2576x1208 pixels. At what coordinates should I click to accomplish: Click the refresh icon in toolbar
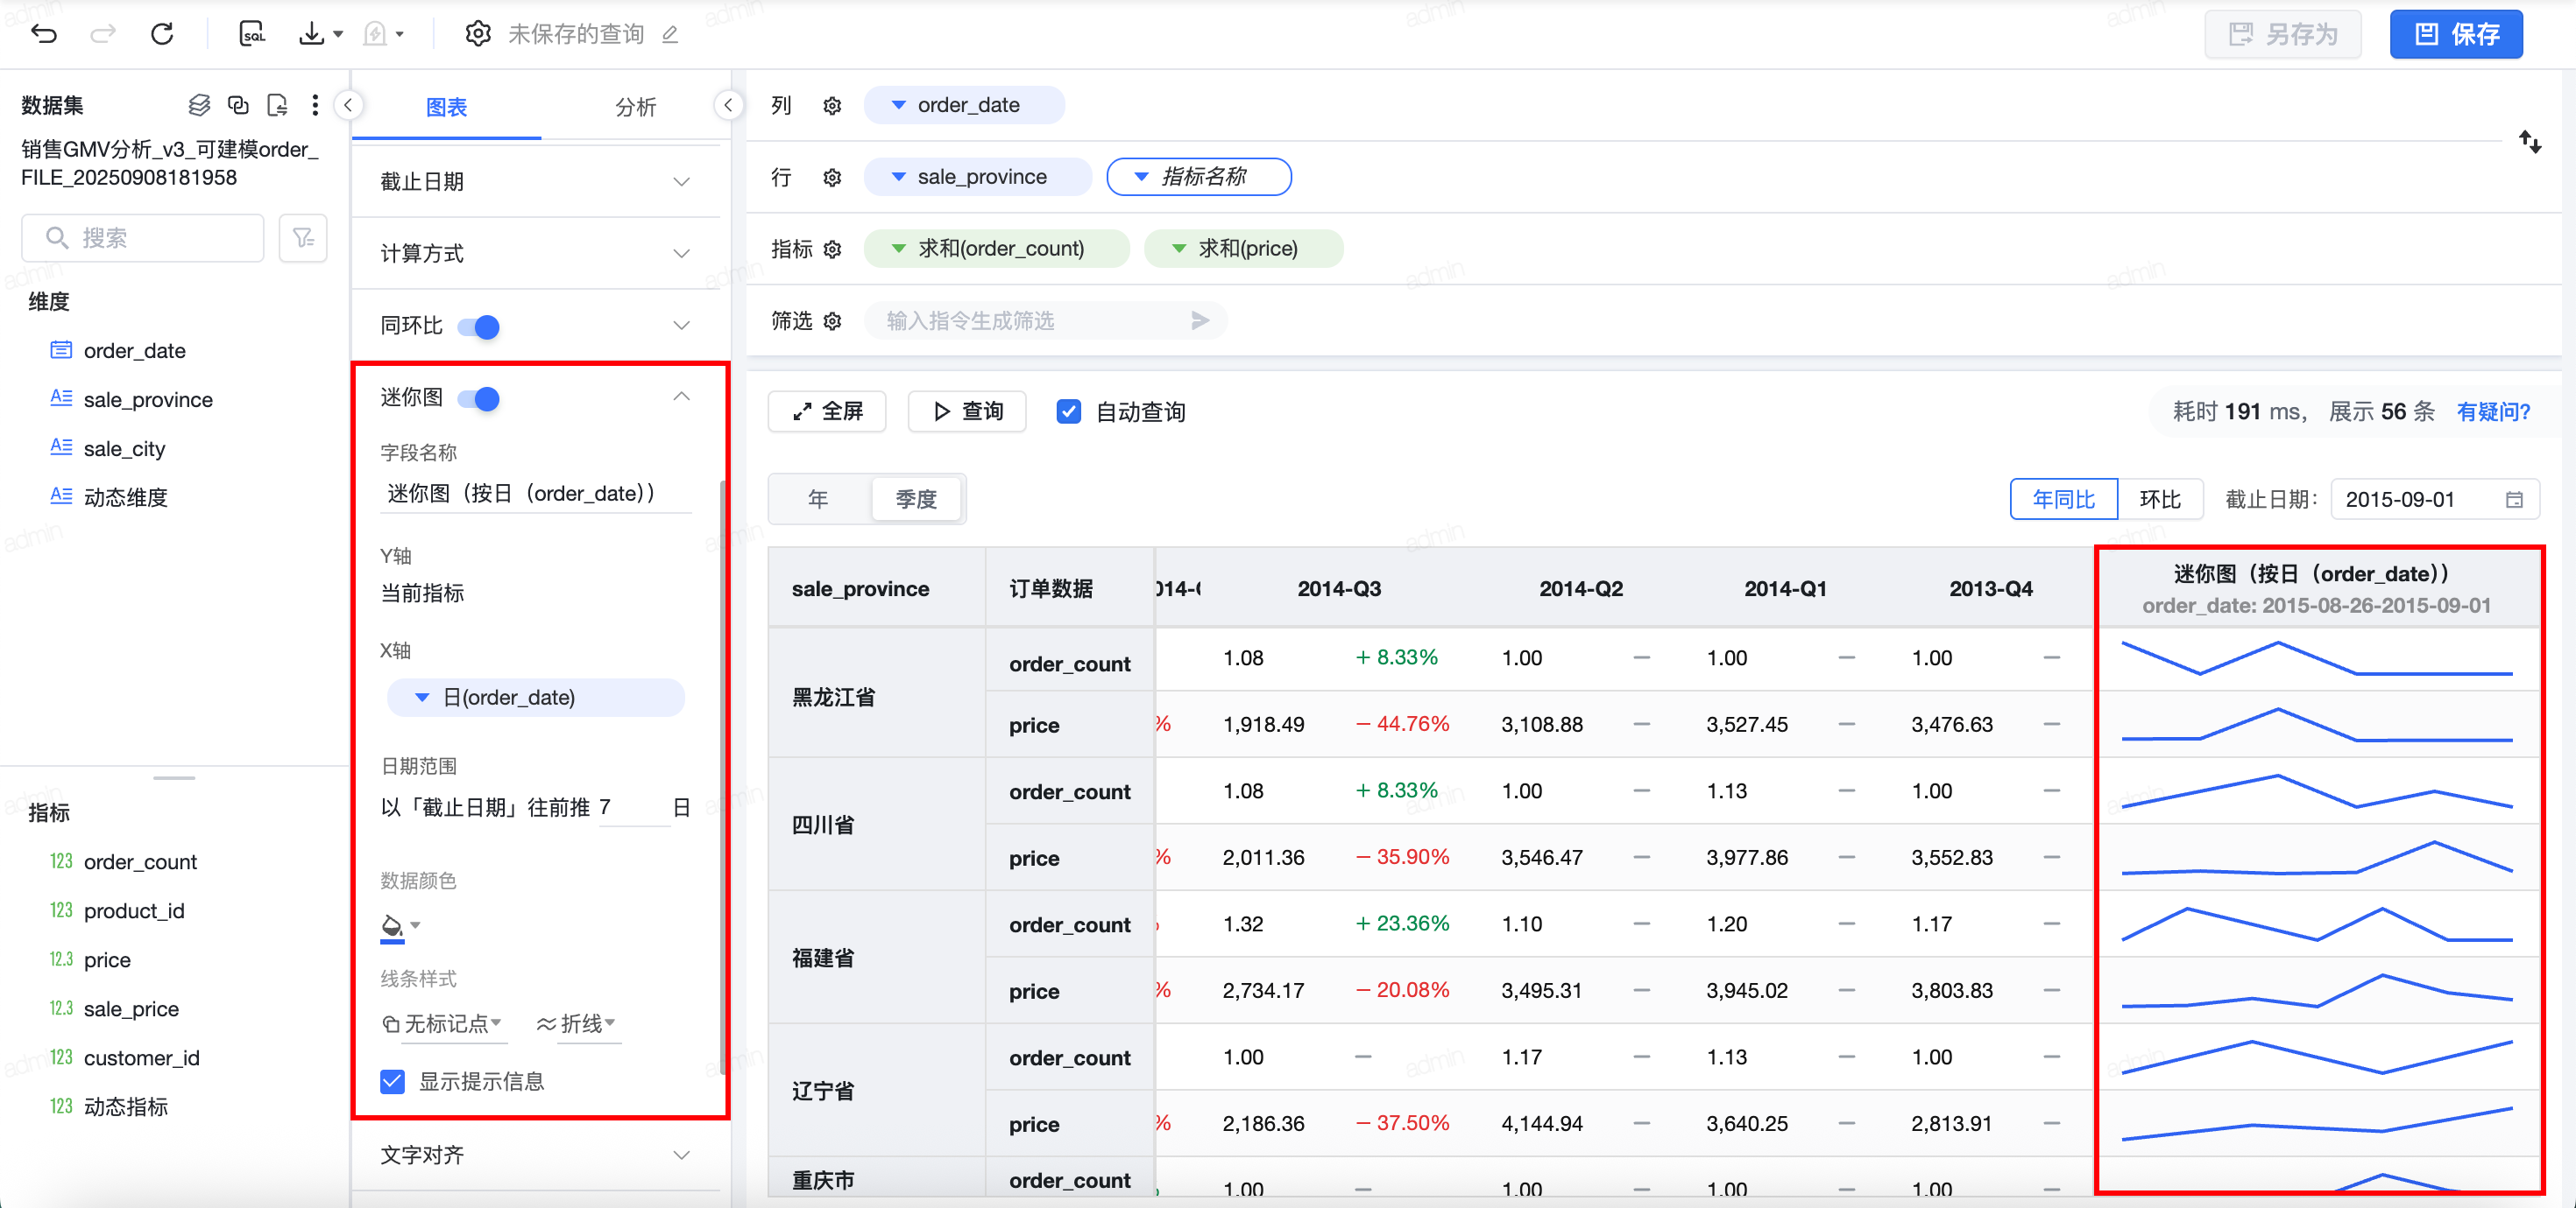coord(162,34)
